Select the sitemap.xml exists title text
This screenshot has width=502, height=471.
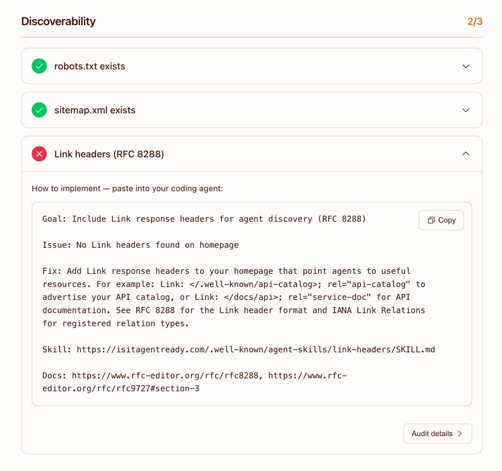pos(95,110)
